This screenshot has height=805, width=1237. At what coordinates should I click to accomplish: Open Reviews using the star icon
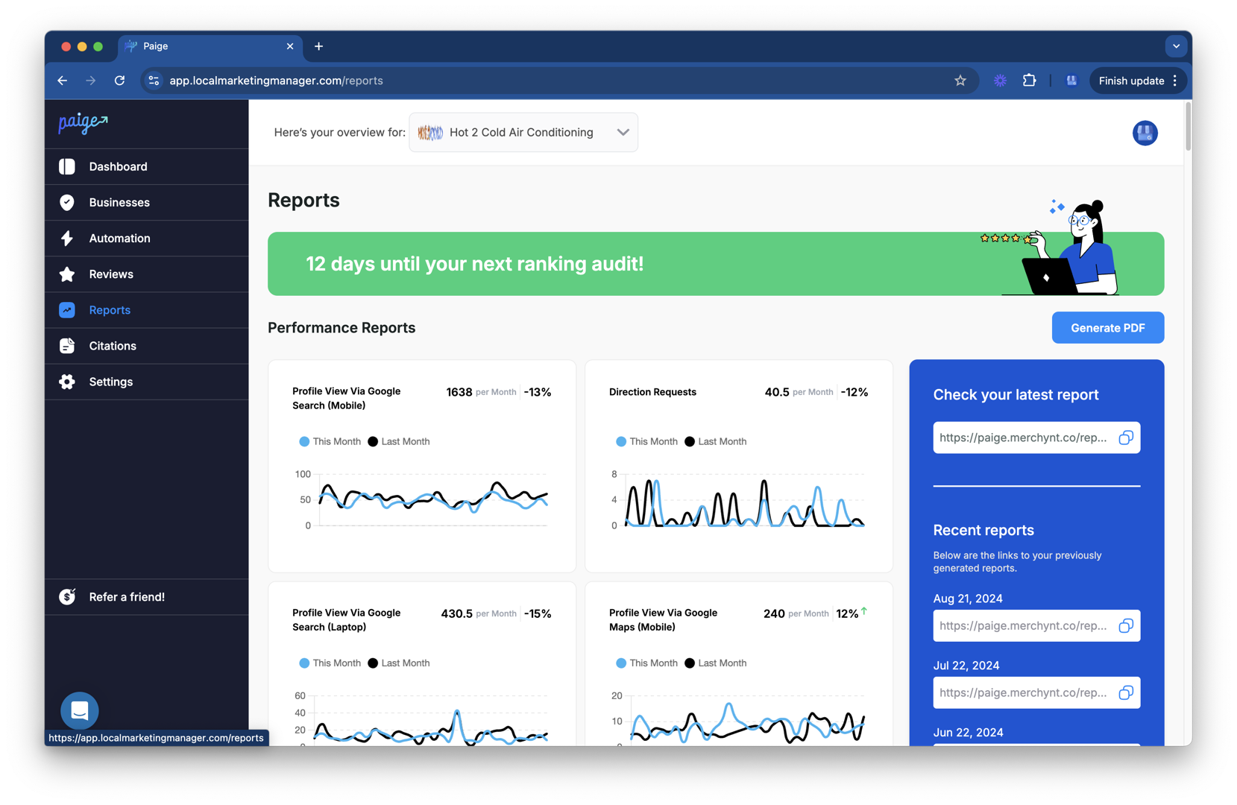click(67, 274)
